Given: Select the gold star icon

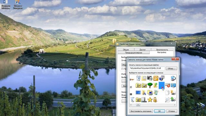Looking at the screenshot, I should 150,100.
